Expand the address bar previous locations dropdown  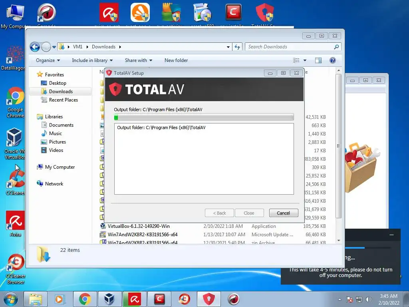pyautogui.click(x=228, y=47)
